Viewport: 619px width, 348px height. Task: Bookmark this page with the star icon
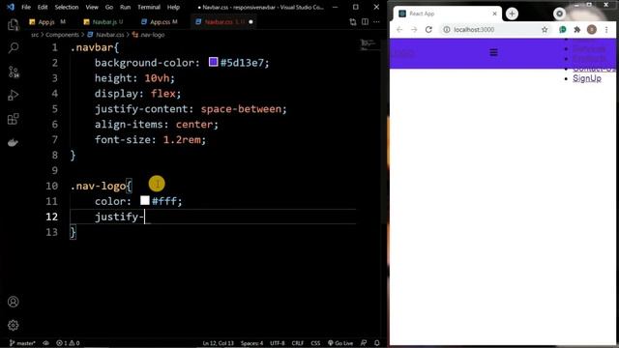click(x=545, y=30)
